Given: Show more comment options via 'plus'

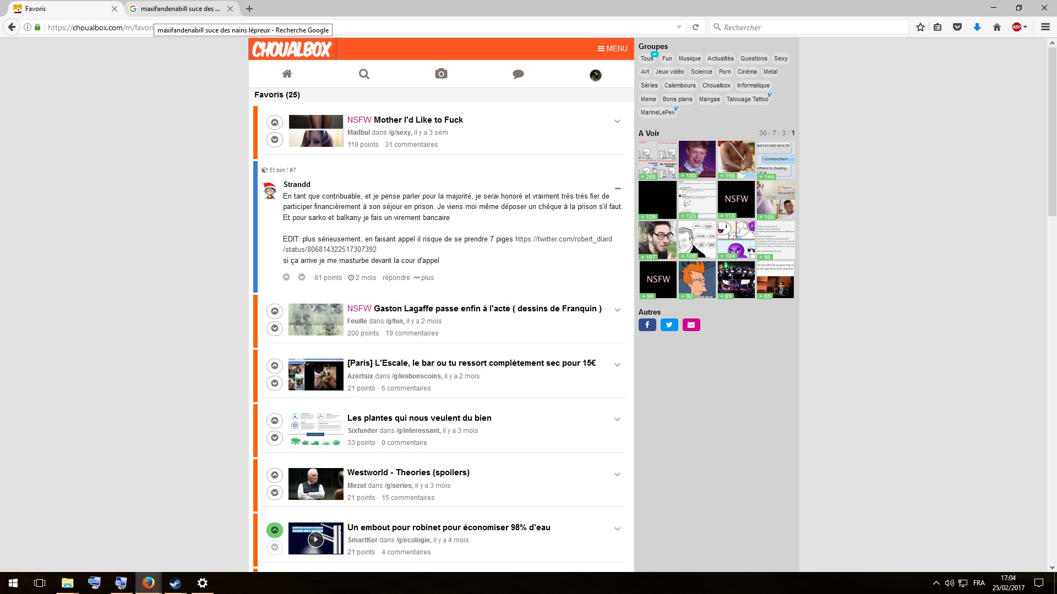Looking at the screenshot, I should [x=424, y=278].
